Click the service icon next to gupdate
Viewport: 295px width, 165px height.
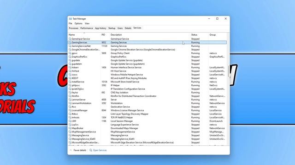70,60
